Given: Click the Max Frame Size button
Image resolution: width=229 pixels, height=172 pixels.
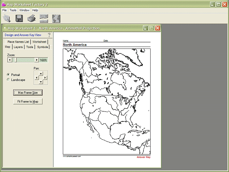Looking at the screenshot, I should [x=28, y=92].
